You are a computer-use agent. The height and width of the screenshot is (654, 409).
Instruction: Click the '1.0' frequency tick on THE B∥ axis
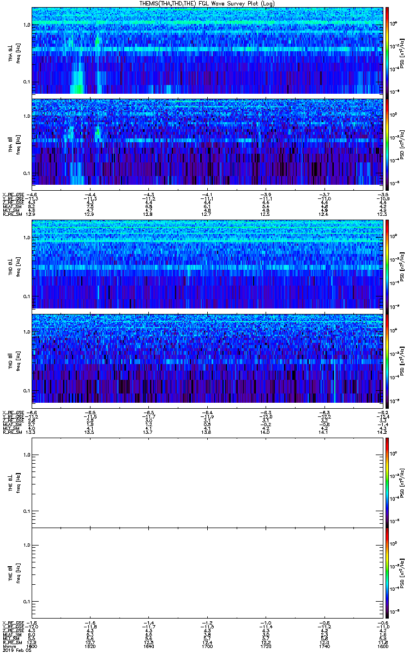point(27,545)
